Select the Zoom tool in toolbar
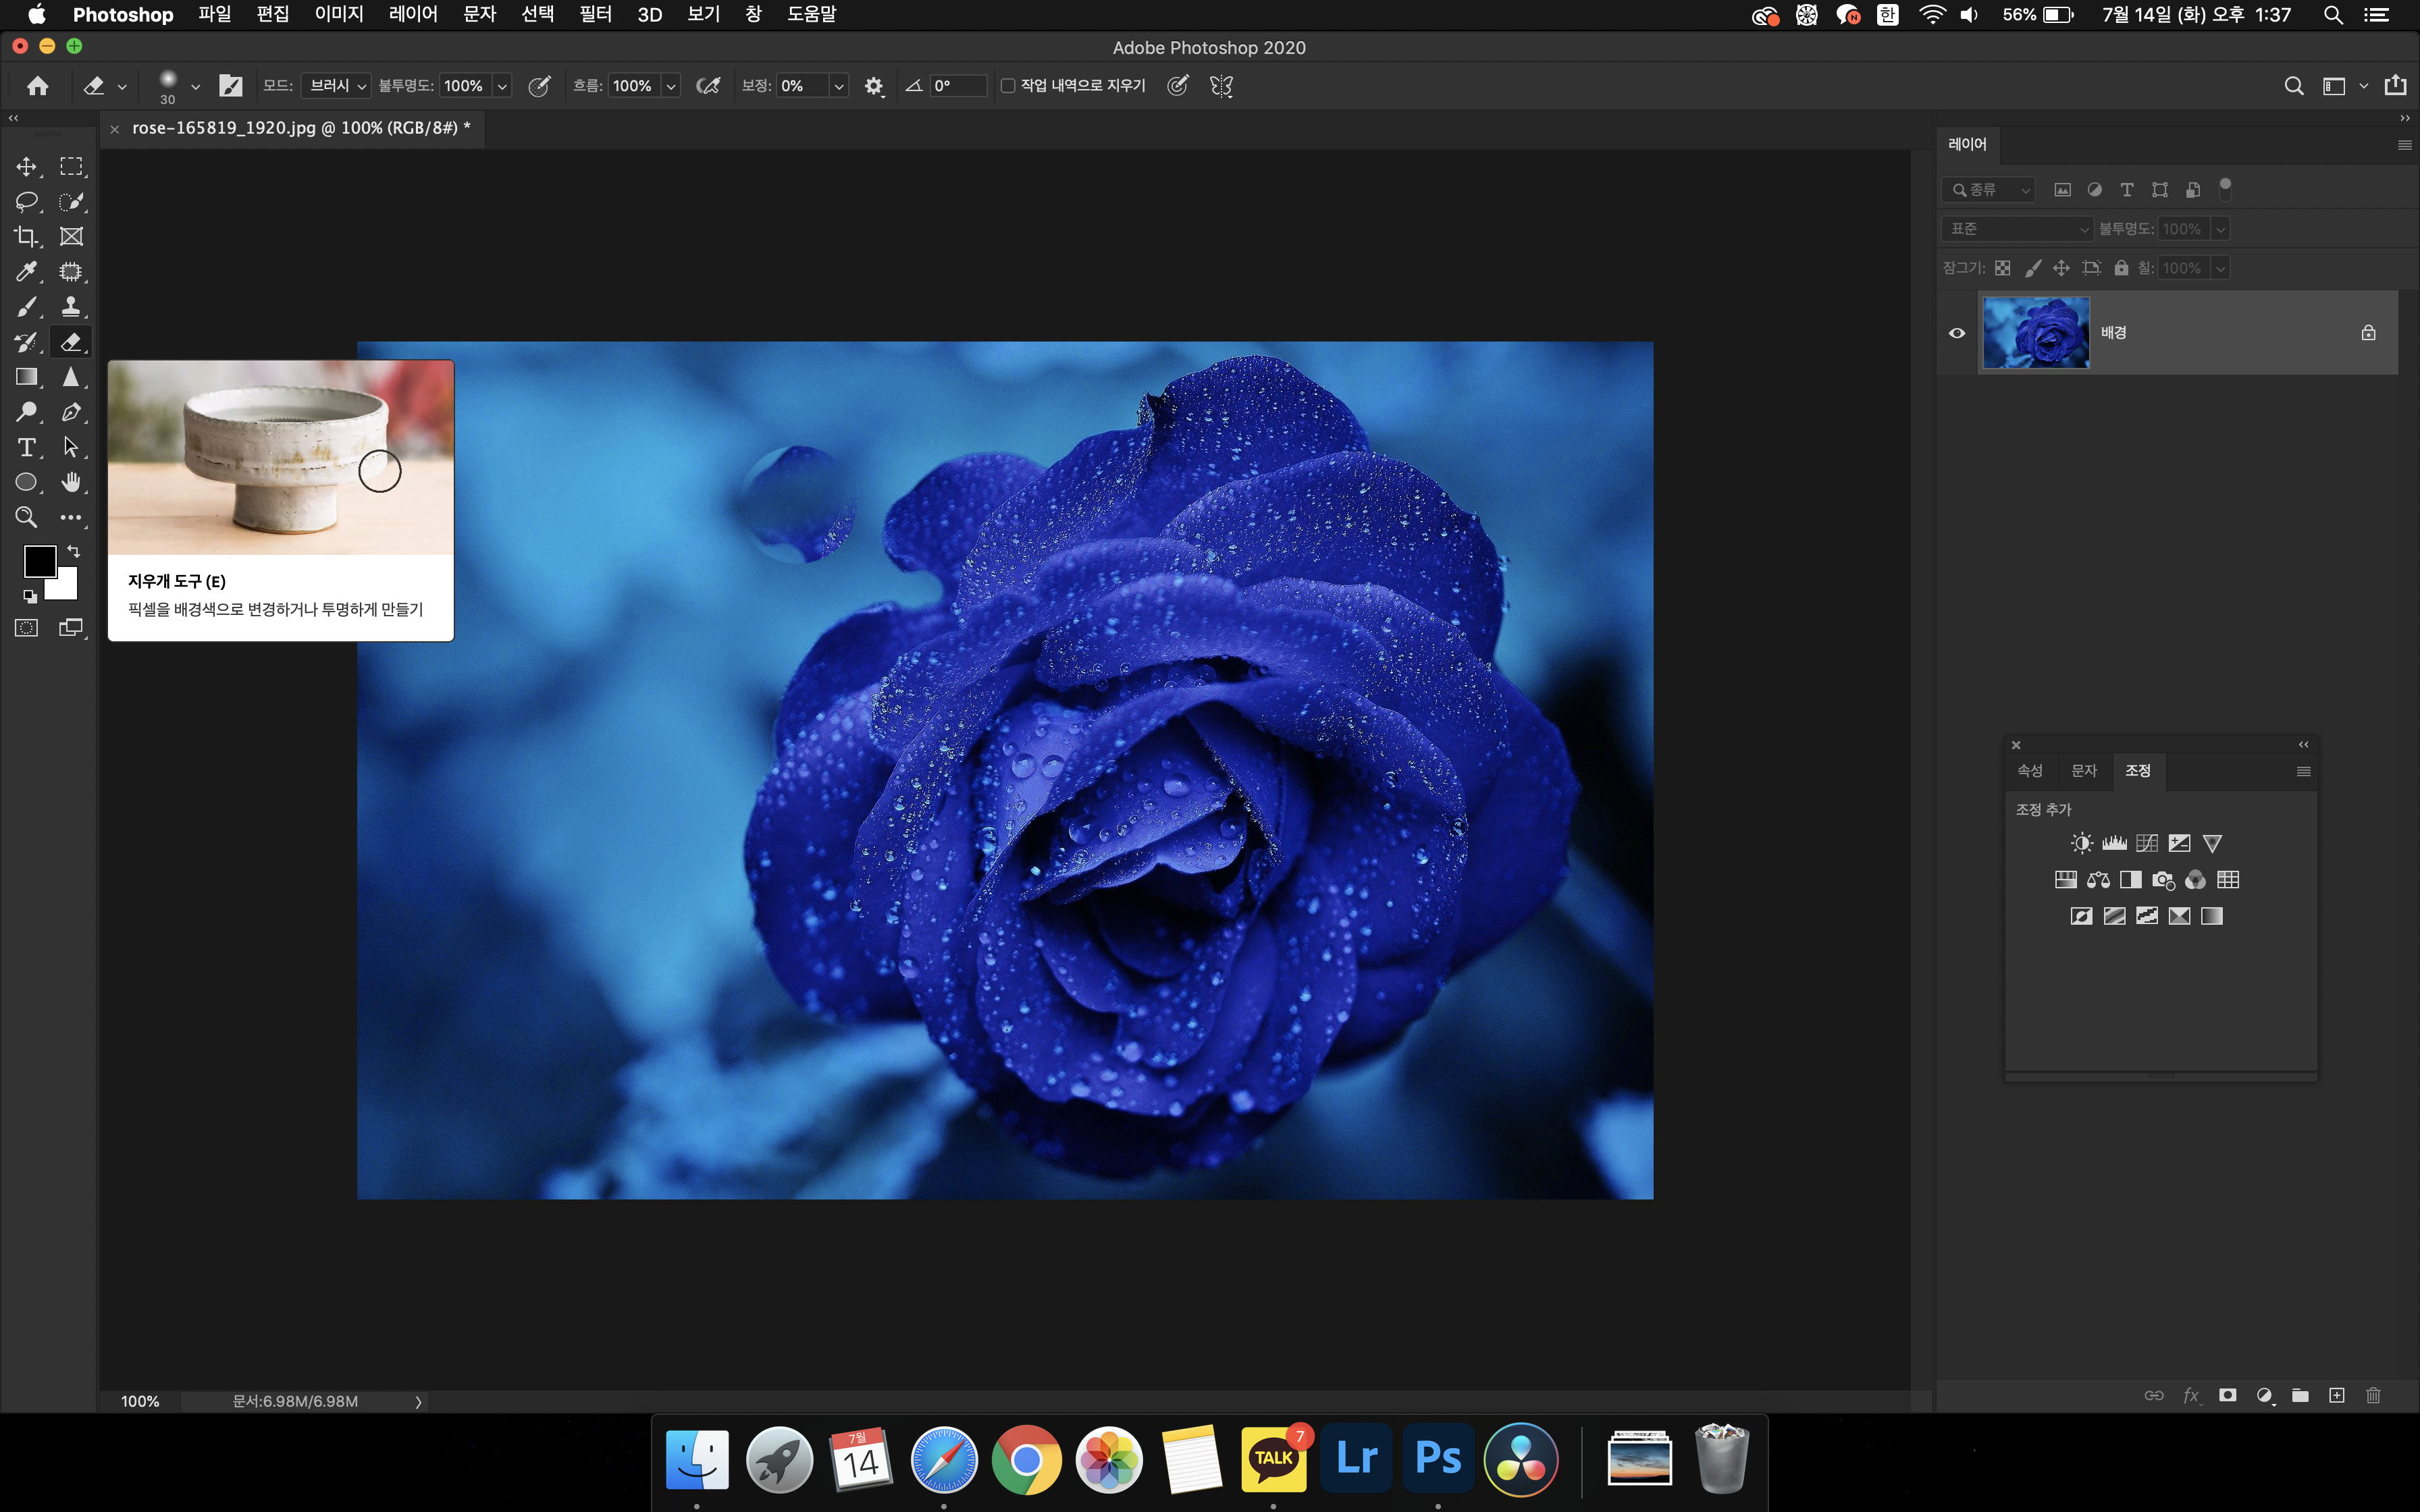The height and width of the screenshot is (1512, 2420). (x=26, y=517)
